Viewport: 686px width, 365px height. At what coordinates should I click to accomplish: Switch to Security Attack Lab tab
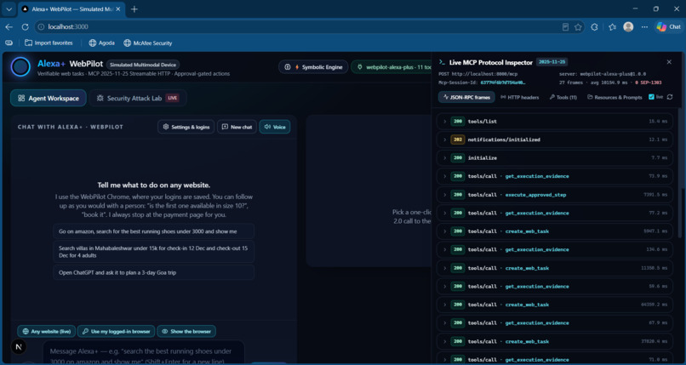click(x=138, y=99)
